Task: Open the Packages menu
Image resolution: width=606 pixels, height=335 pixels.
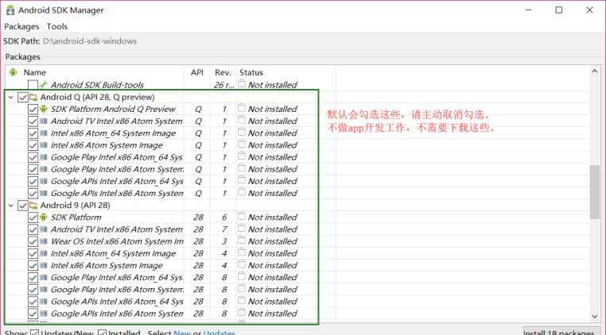Action: (x=21, y=27)
